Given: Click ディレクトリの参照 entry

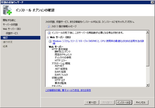Looking at the screenshot, I should coord(63,57).
